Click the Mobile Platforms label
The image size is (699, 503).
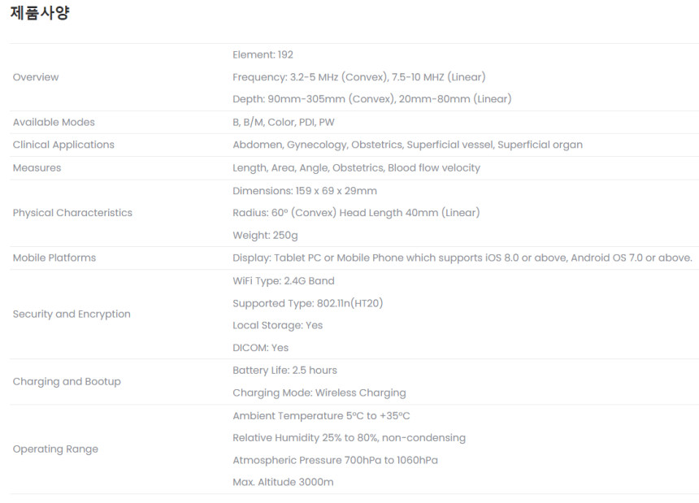tap(54, 258)
